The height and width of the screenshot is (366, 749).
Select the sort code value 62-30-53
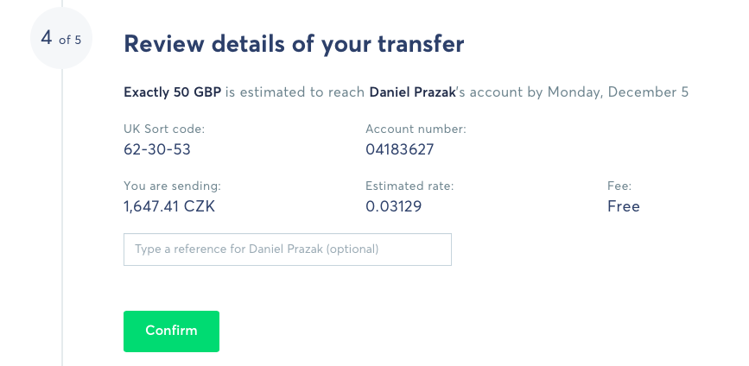157,149
